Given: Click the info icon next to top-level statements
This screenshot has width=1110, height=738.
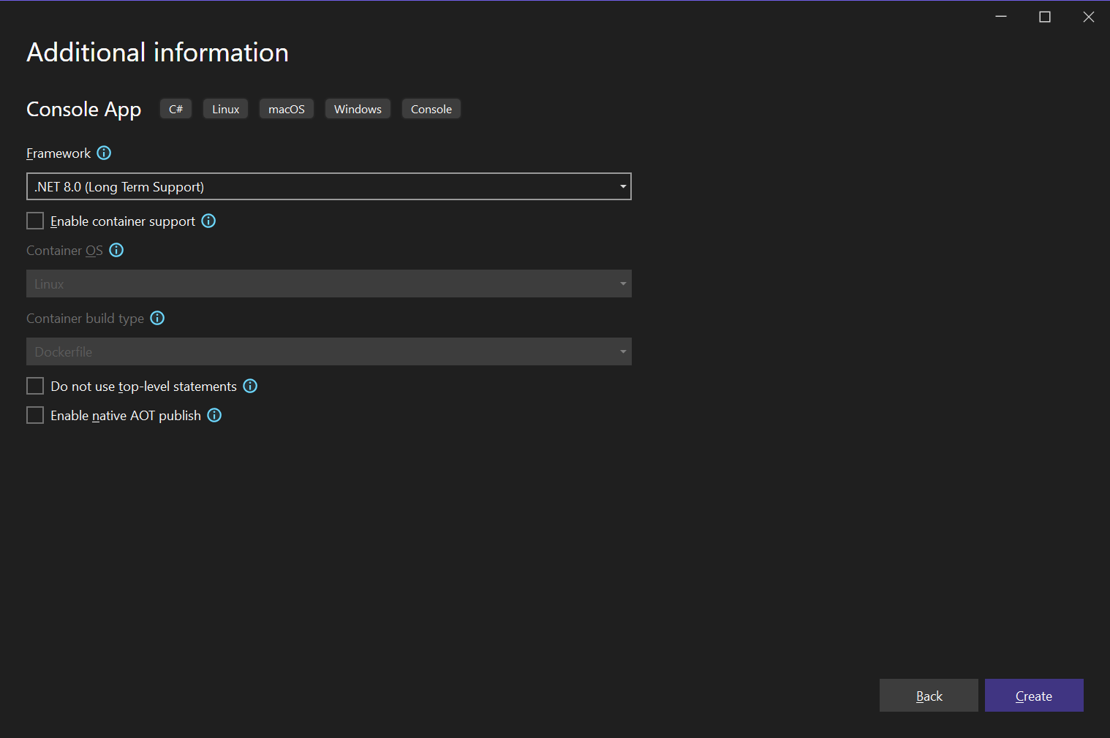Looking at the screenshot, I should coord(250,386).
